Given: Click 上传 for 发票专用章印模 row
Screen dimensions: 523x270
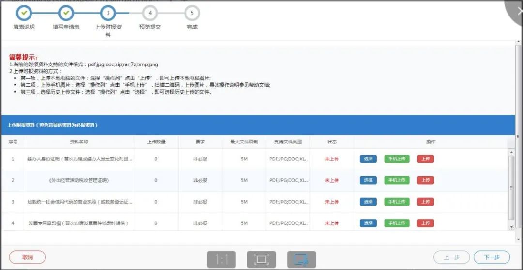Looking at the screenshot, I should pos(425,223).
